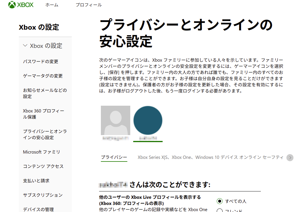Open パスワードの変更 link
Viewport: 307px width, 212px height.
tap(41, 61)
